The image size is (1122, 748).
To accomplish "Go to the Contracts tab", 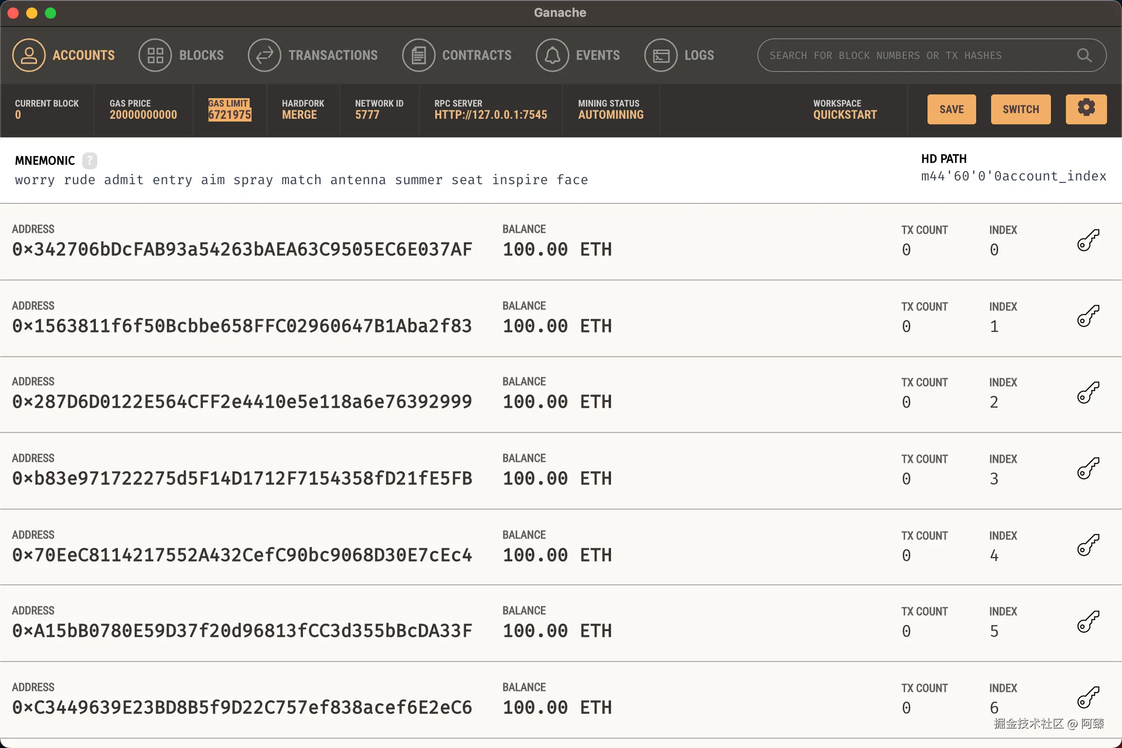I will click(457, 55).
